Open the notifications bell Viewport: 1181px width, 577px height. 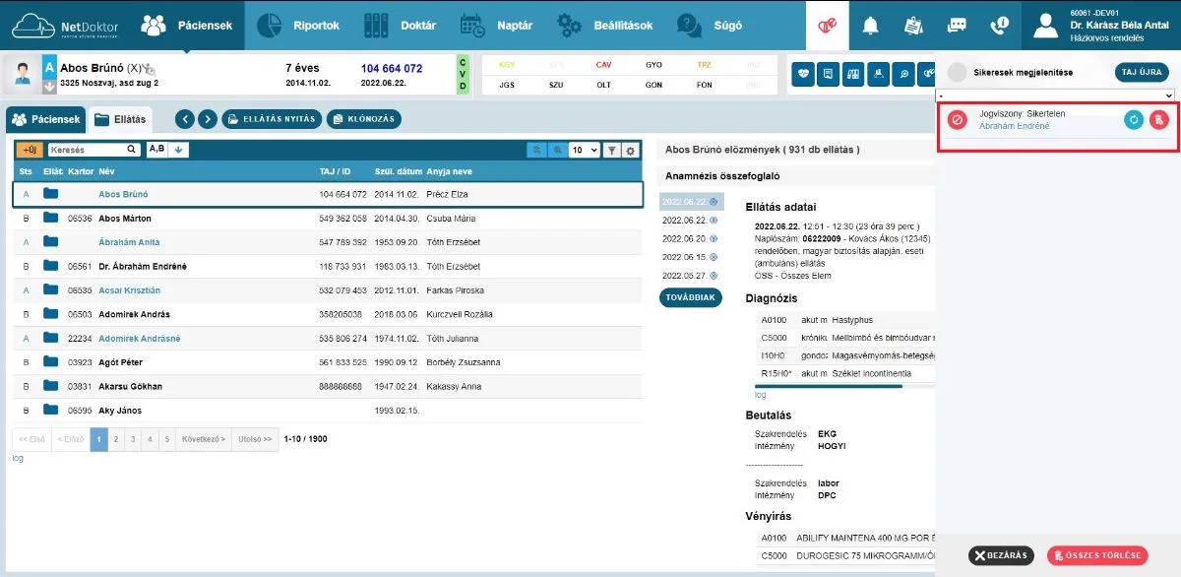[870, 26]
